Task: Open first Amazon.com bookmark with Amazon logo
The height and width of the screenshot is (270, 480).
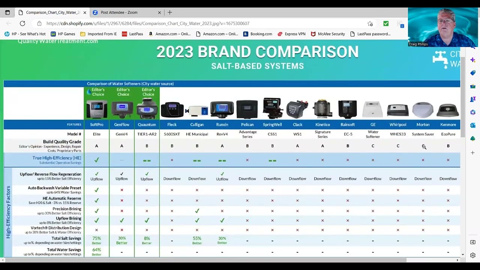Action: (169, 34)
